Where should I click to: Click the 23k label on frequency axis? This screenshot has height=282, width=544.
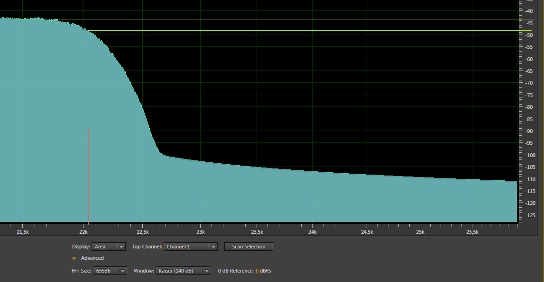200,232
